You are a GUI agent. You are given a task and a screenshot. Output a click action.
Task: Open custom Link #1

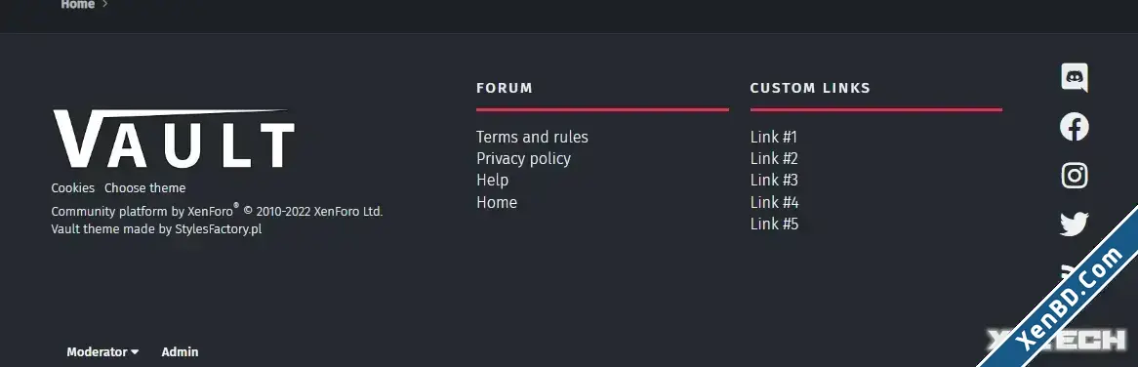pyautogui.click(x=774, y=137)
